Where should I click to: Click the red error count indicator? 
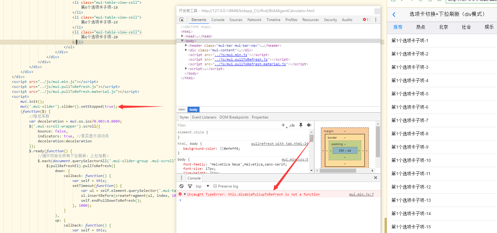(365, 20)
